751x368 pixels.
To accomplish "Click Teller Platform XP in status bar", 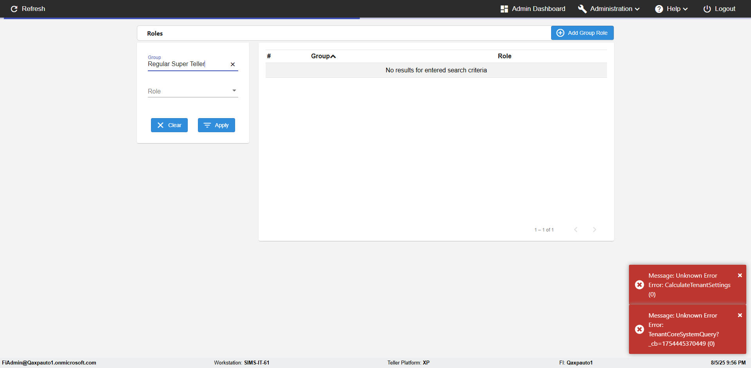I will (x=408, y=363).
